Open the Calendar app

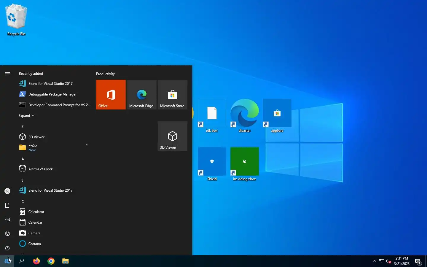tap(54, 223)
